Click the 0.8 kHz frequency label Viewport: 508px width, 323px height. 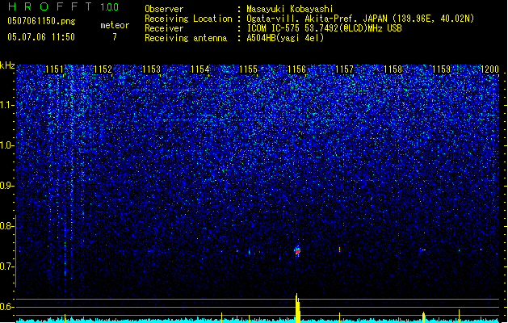coord(7,226)
